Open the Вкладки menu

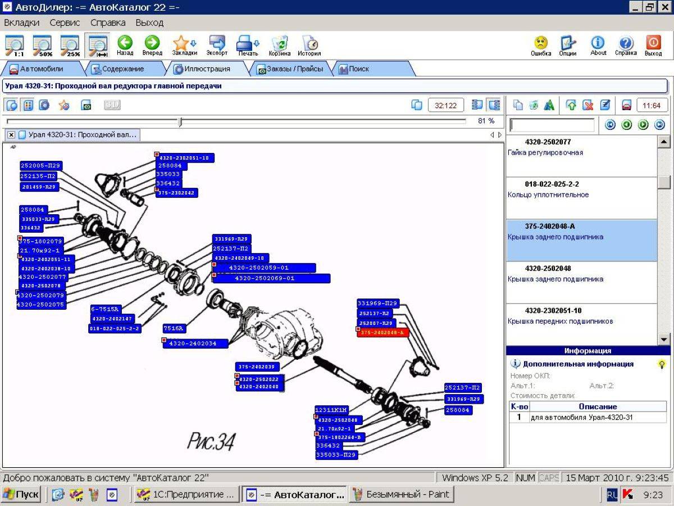[22, 22]
